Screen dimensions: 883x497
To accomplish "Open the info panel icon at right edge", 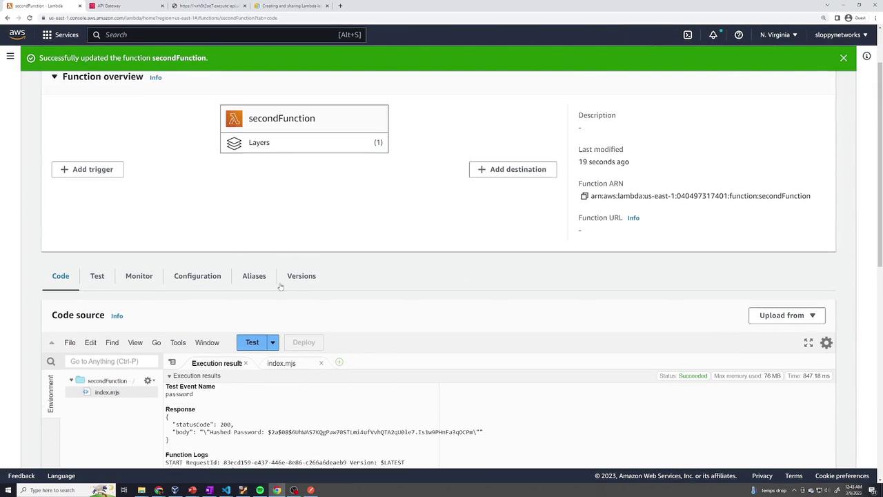I will [866, 56].
